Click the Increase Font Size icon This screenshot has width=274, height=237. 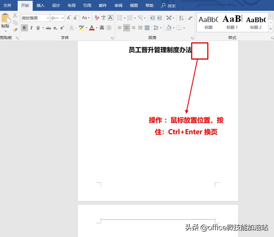click(x=68, y=18)
